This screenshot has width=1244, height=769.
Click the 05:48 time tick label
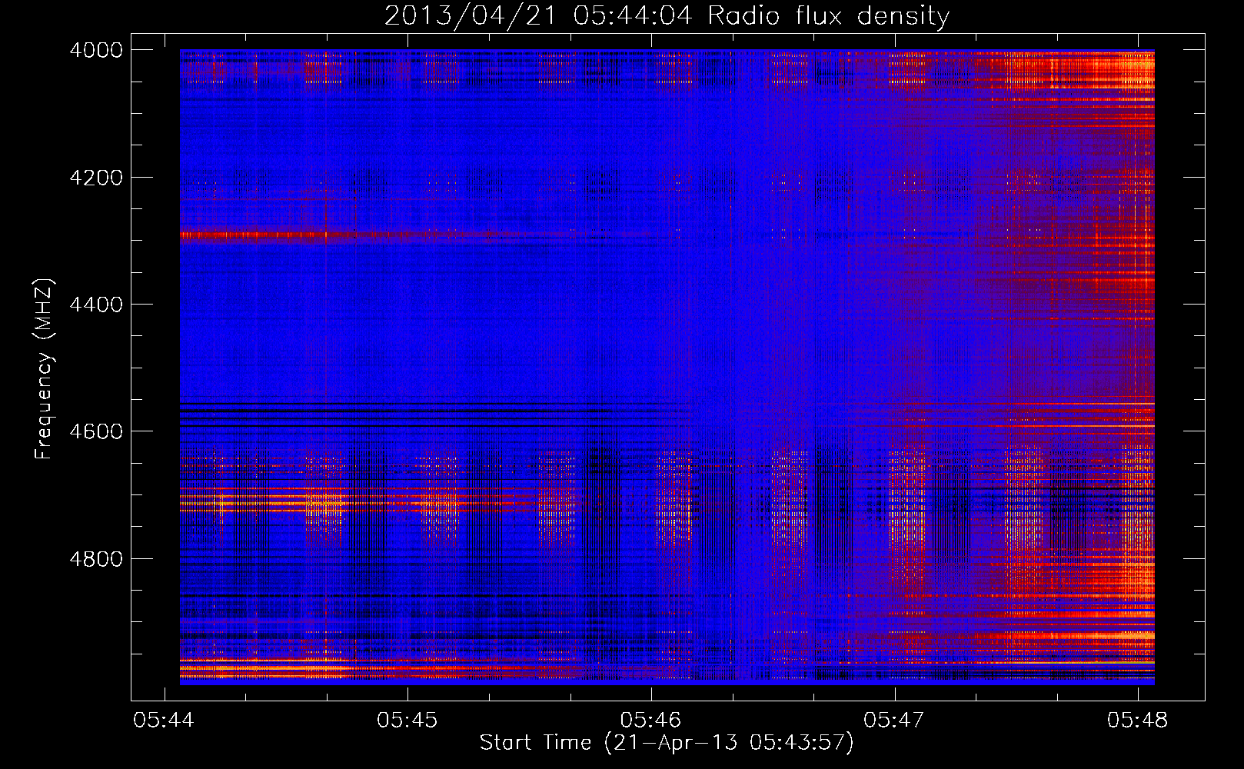(x=1138, y=720)
